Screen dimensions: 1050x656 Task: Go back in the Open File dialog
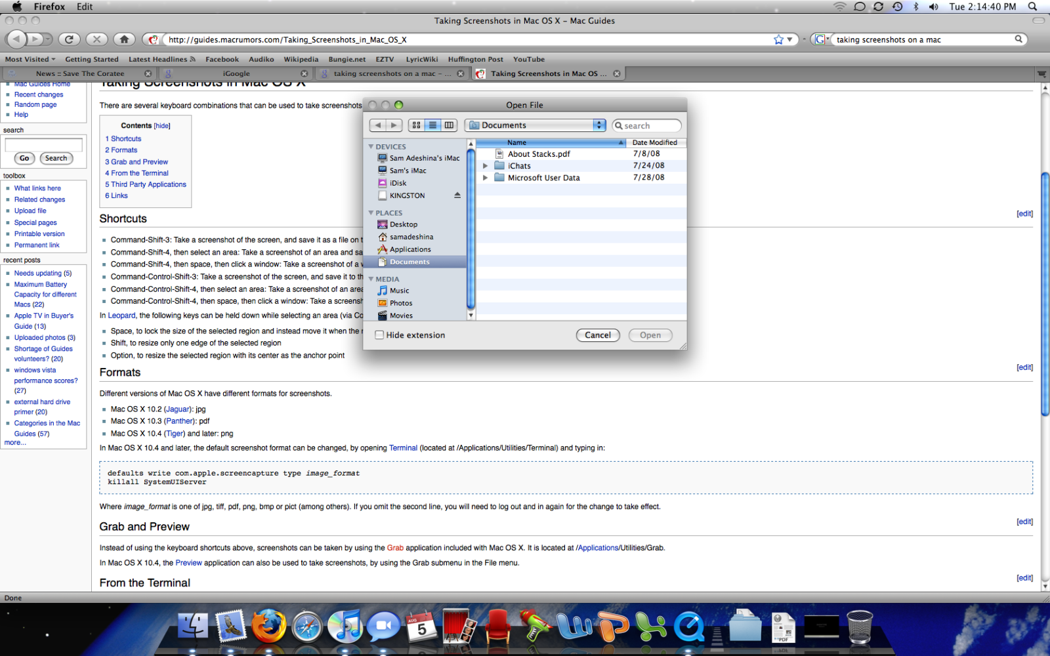[x=378, y=125]
